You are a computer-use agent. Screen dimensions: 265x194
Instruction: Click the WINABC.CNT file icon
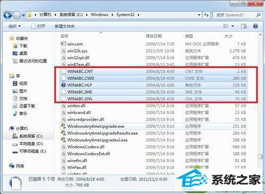click(x=63, y=72)
